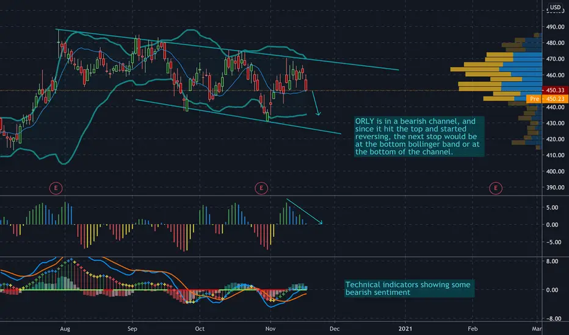
Task: Click the 480.00 price axis label
Action: (555, 43)
